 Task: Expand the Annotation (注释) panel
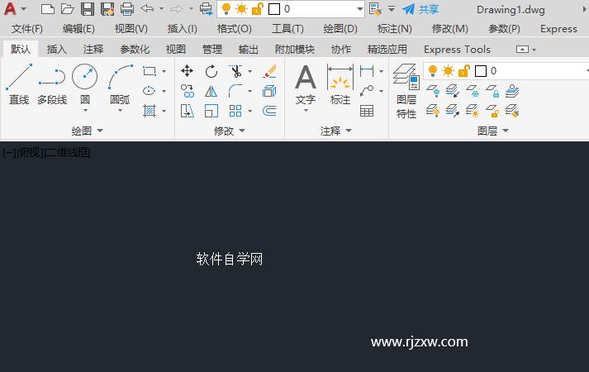click(x=336, y=131)
